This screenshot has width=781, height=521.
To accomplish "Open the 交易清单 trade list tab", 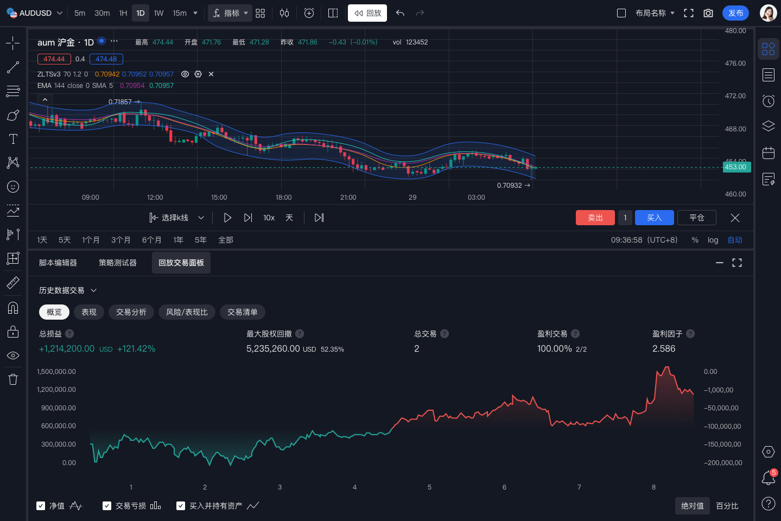I will pyautogui.click(x=243, y=312).
